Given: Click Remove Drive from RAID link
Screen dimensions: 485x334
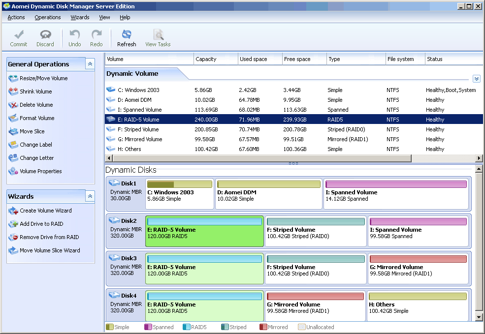Looking at the screenshot, I should tap(49, 237).
